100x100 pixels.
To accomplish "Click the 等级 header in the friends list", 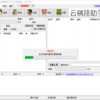I will (72, 19).
